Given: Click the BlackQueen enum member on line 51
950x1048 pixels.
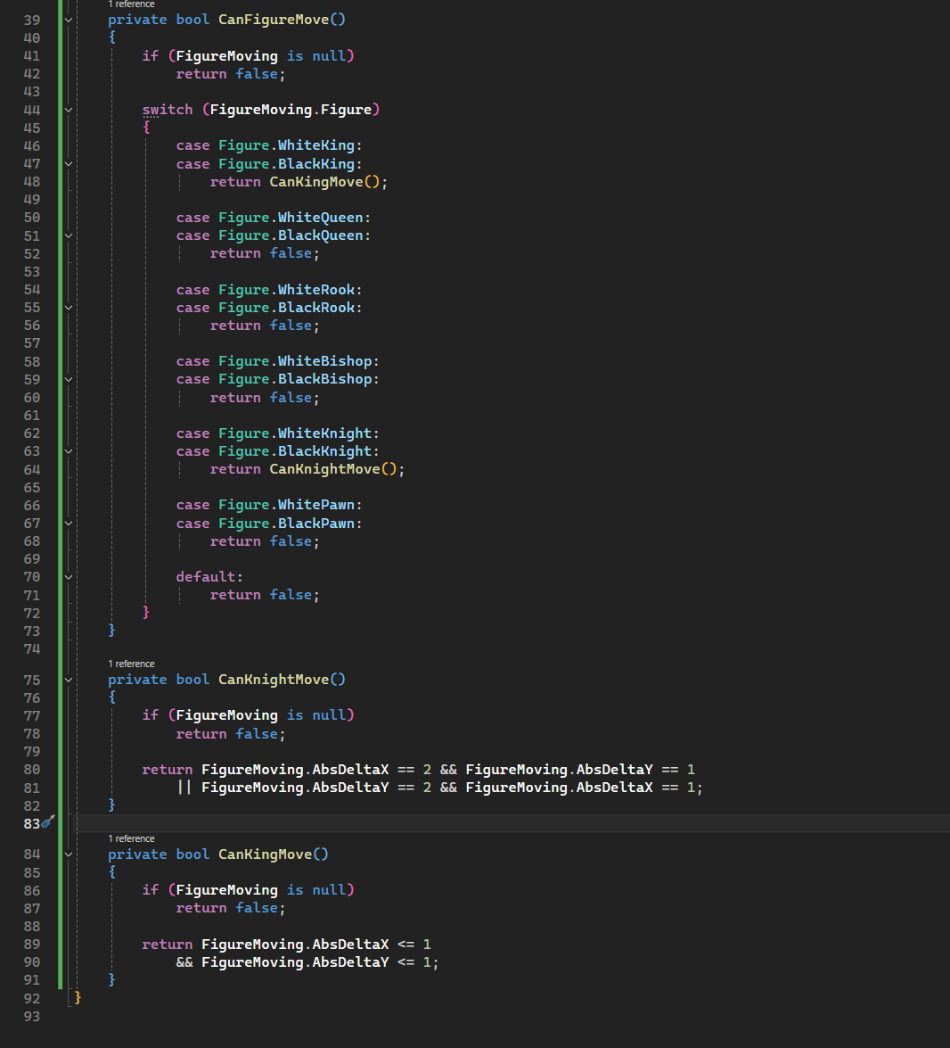Looking at the screenshot, I should tap(321, 235).
